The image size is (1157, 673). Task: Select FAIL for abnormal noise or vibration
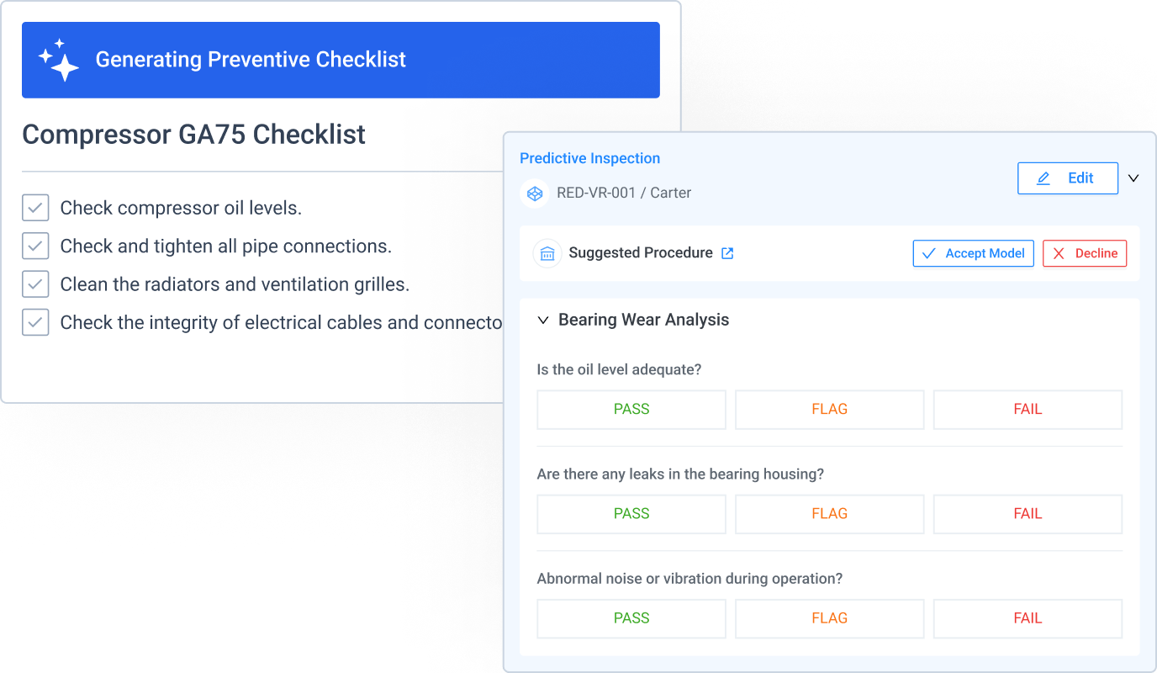1028,618
